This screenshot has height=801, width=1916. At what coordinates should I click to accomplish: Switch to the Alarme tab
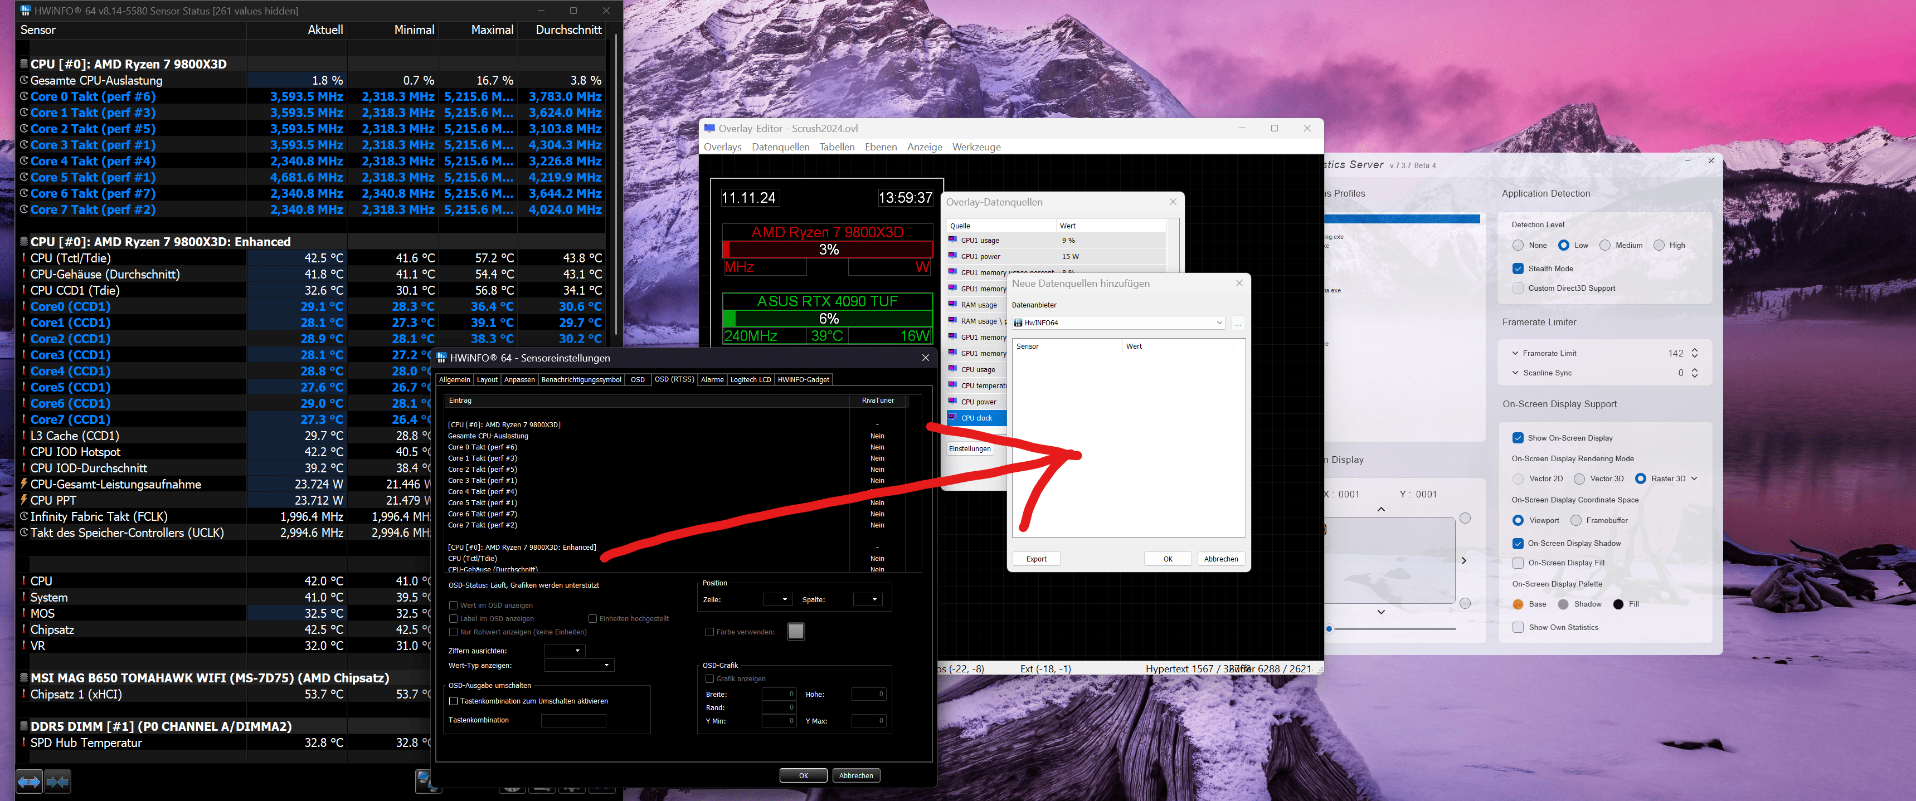point(712,380)
